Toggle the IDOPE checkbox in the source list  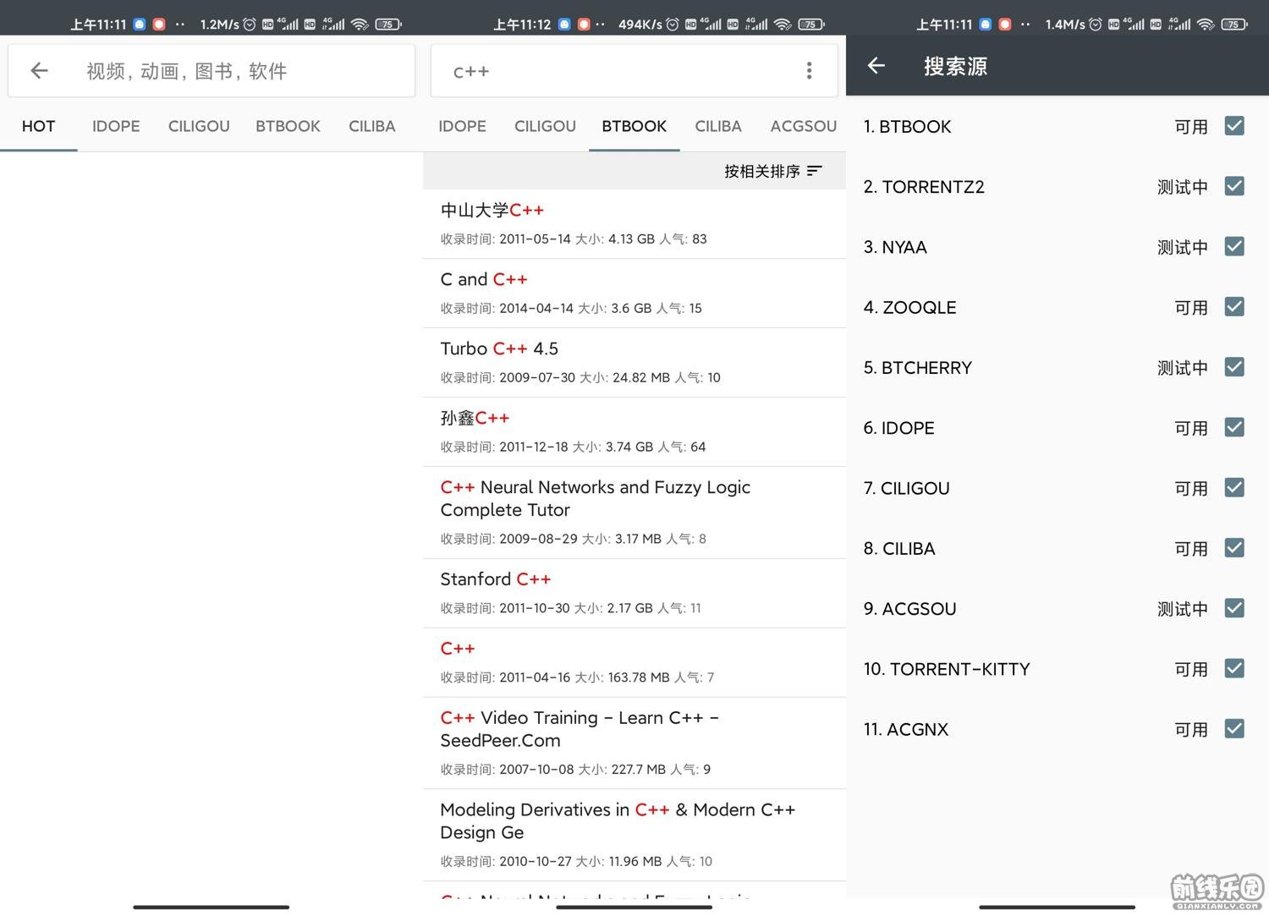click(x=1234, y=427)
